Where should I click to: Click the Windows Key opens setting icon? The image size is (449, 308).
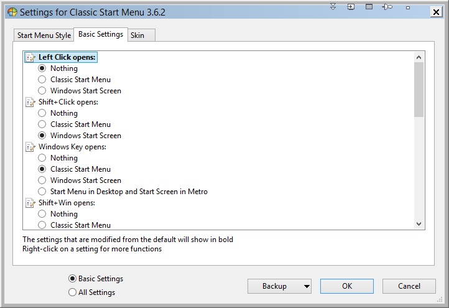point(30,147)
